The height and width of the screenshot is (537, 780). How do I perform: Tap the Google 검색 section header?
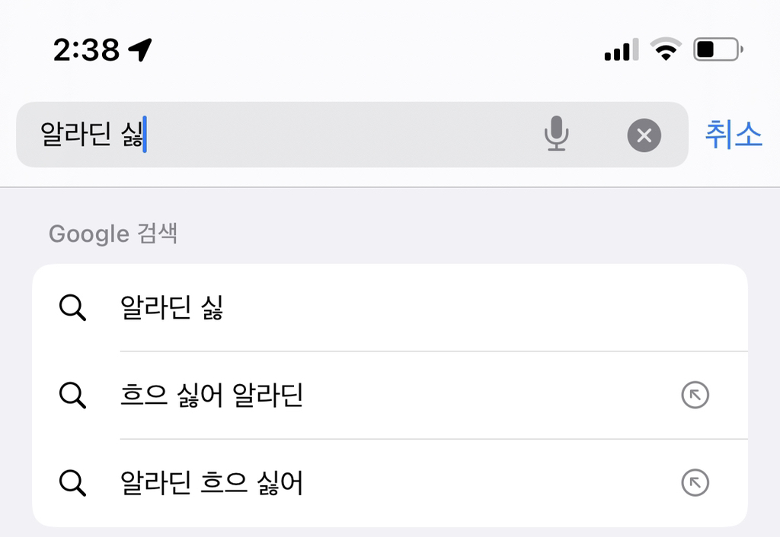pos(113,234)
